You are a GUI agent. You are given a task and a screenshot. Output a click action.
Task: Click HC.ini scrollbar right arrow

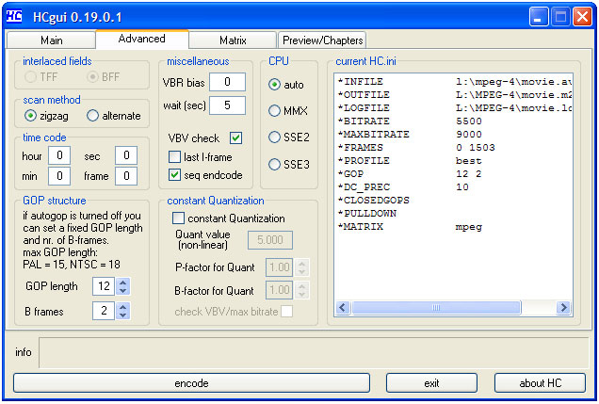click(x=563, y=307)
